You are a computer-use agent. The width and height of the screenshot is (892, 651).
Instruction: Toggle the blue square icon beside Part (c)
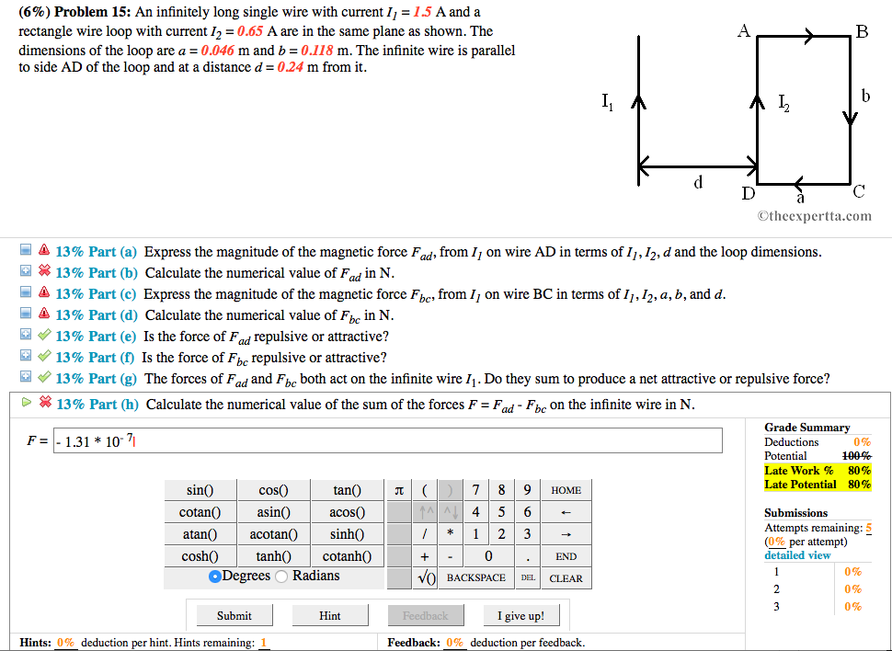pyautogui.click(x=26, y=292)
